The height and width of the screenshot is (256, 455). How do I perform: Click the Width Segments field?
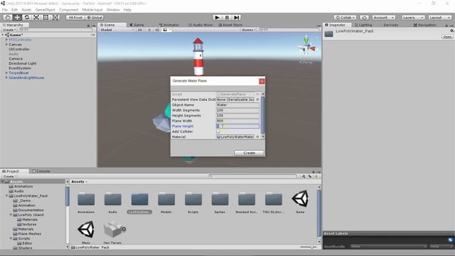click(237, 110)
